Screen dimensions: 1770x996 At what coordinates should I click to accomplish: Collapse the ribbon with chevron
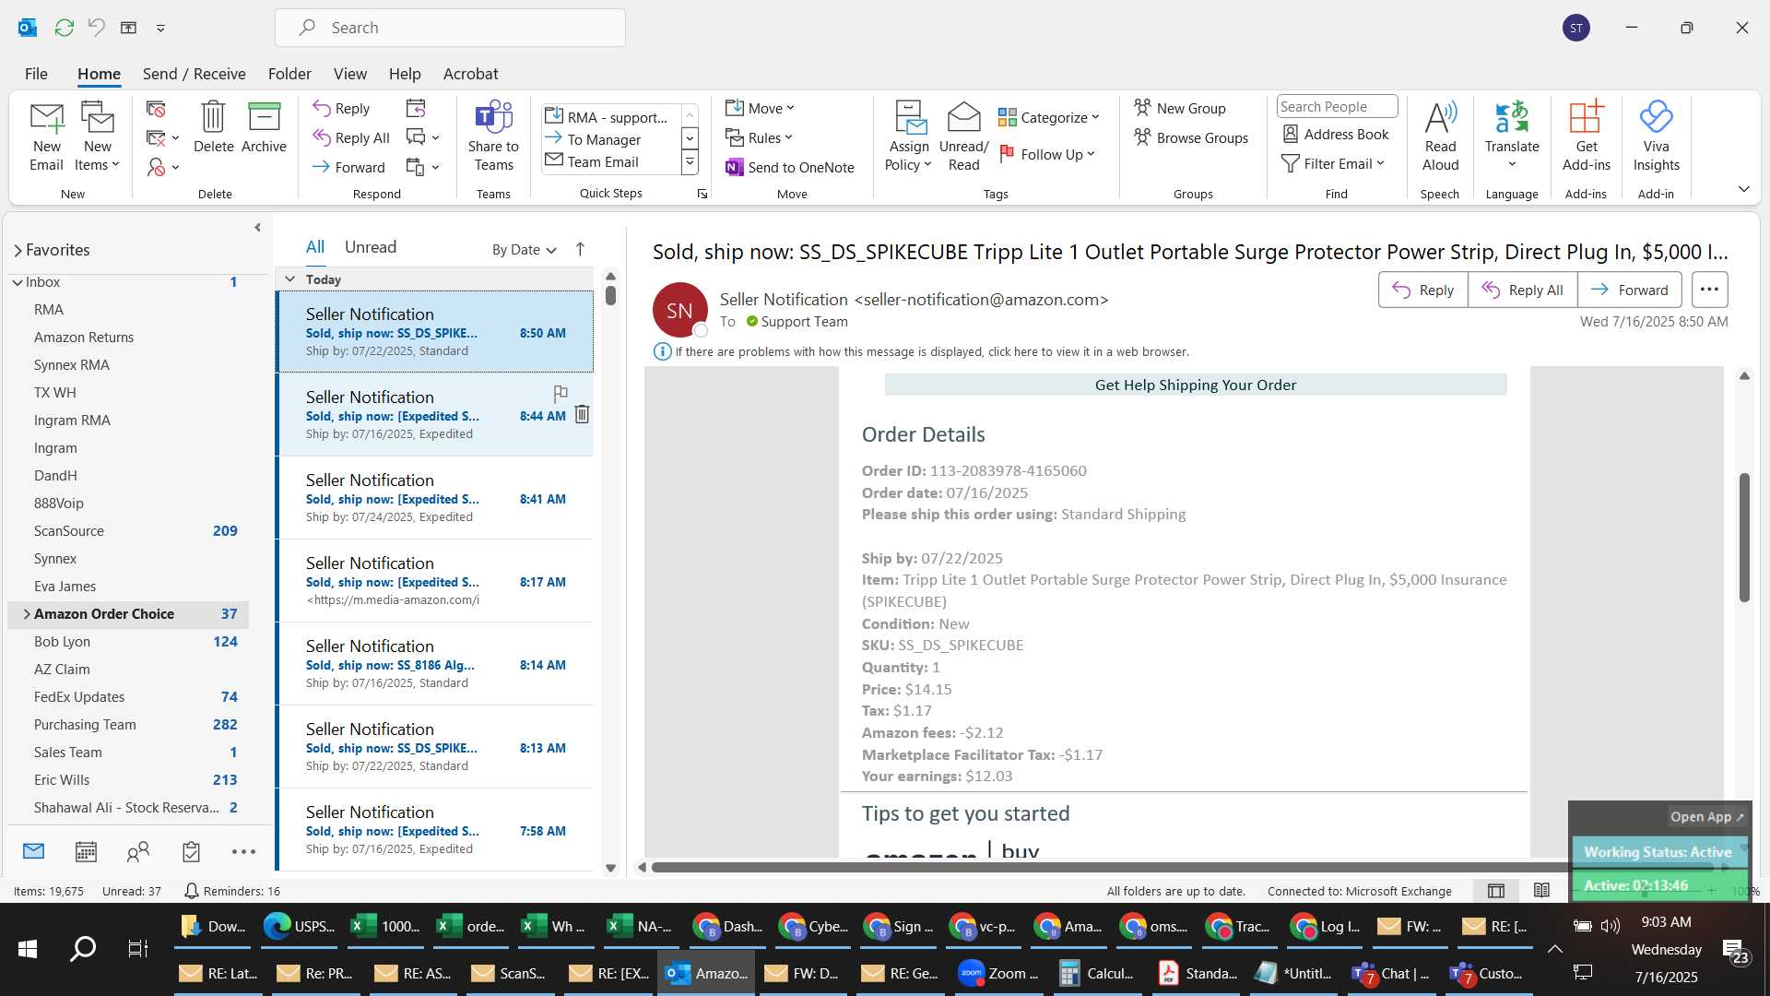coord(1743,188)
